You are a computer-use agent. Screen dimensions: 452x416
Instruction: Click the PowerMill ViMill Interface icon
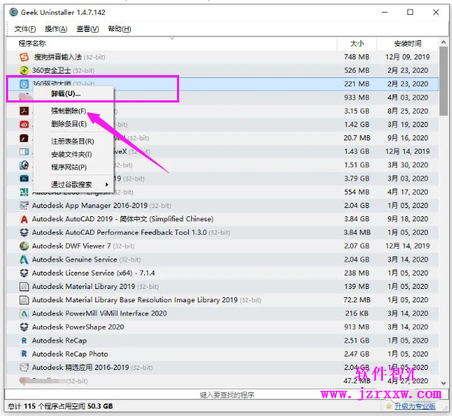click(x=24, y=313)
